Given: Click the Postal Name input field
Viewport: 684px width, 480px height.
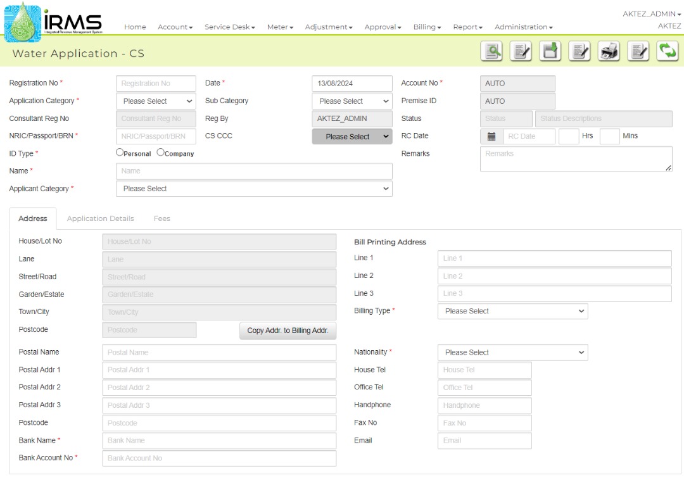Looking at the screenshot, I should (219, 352).
